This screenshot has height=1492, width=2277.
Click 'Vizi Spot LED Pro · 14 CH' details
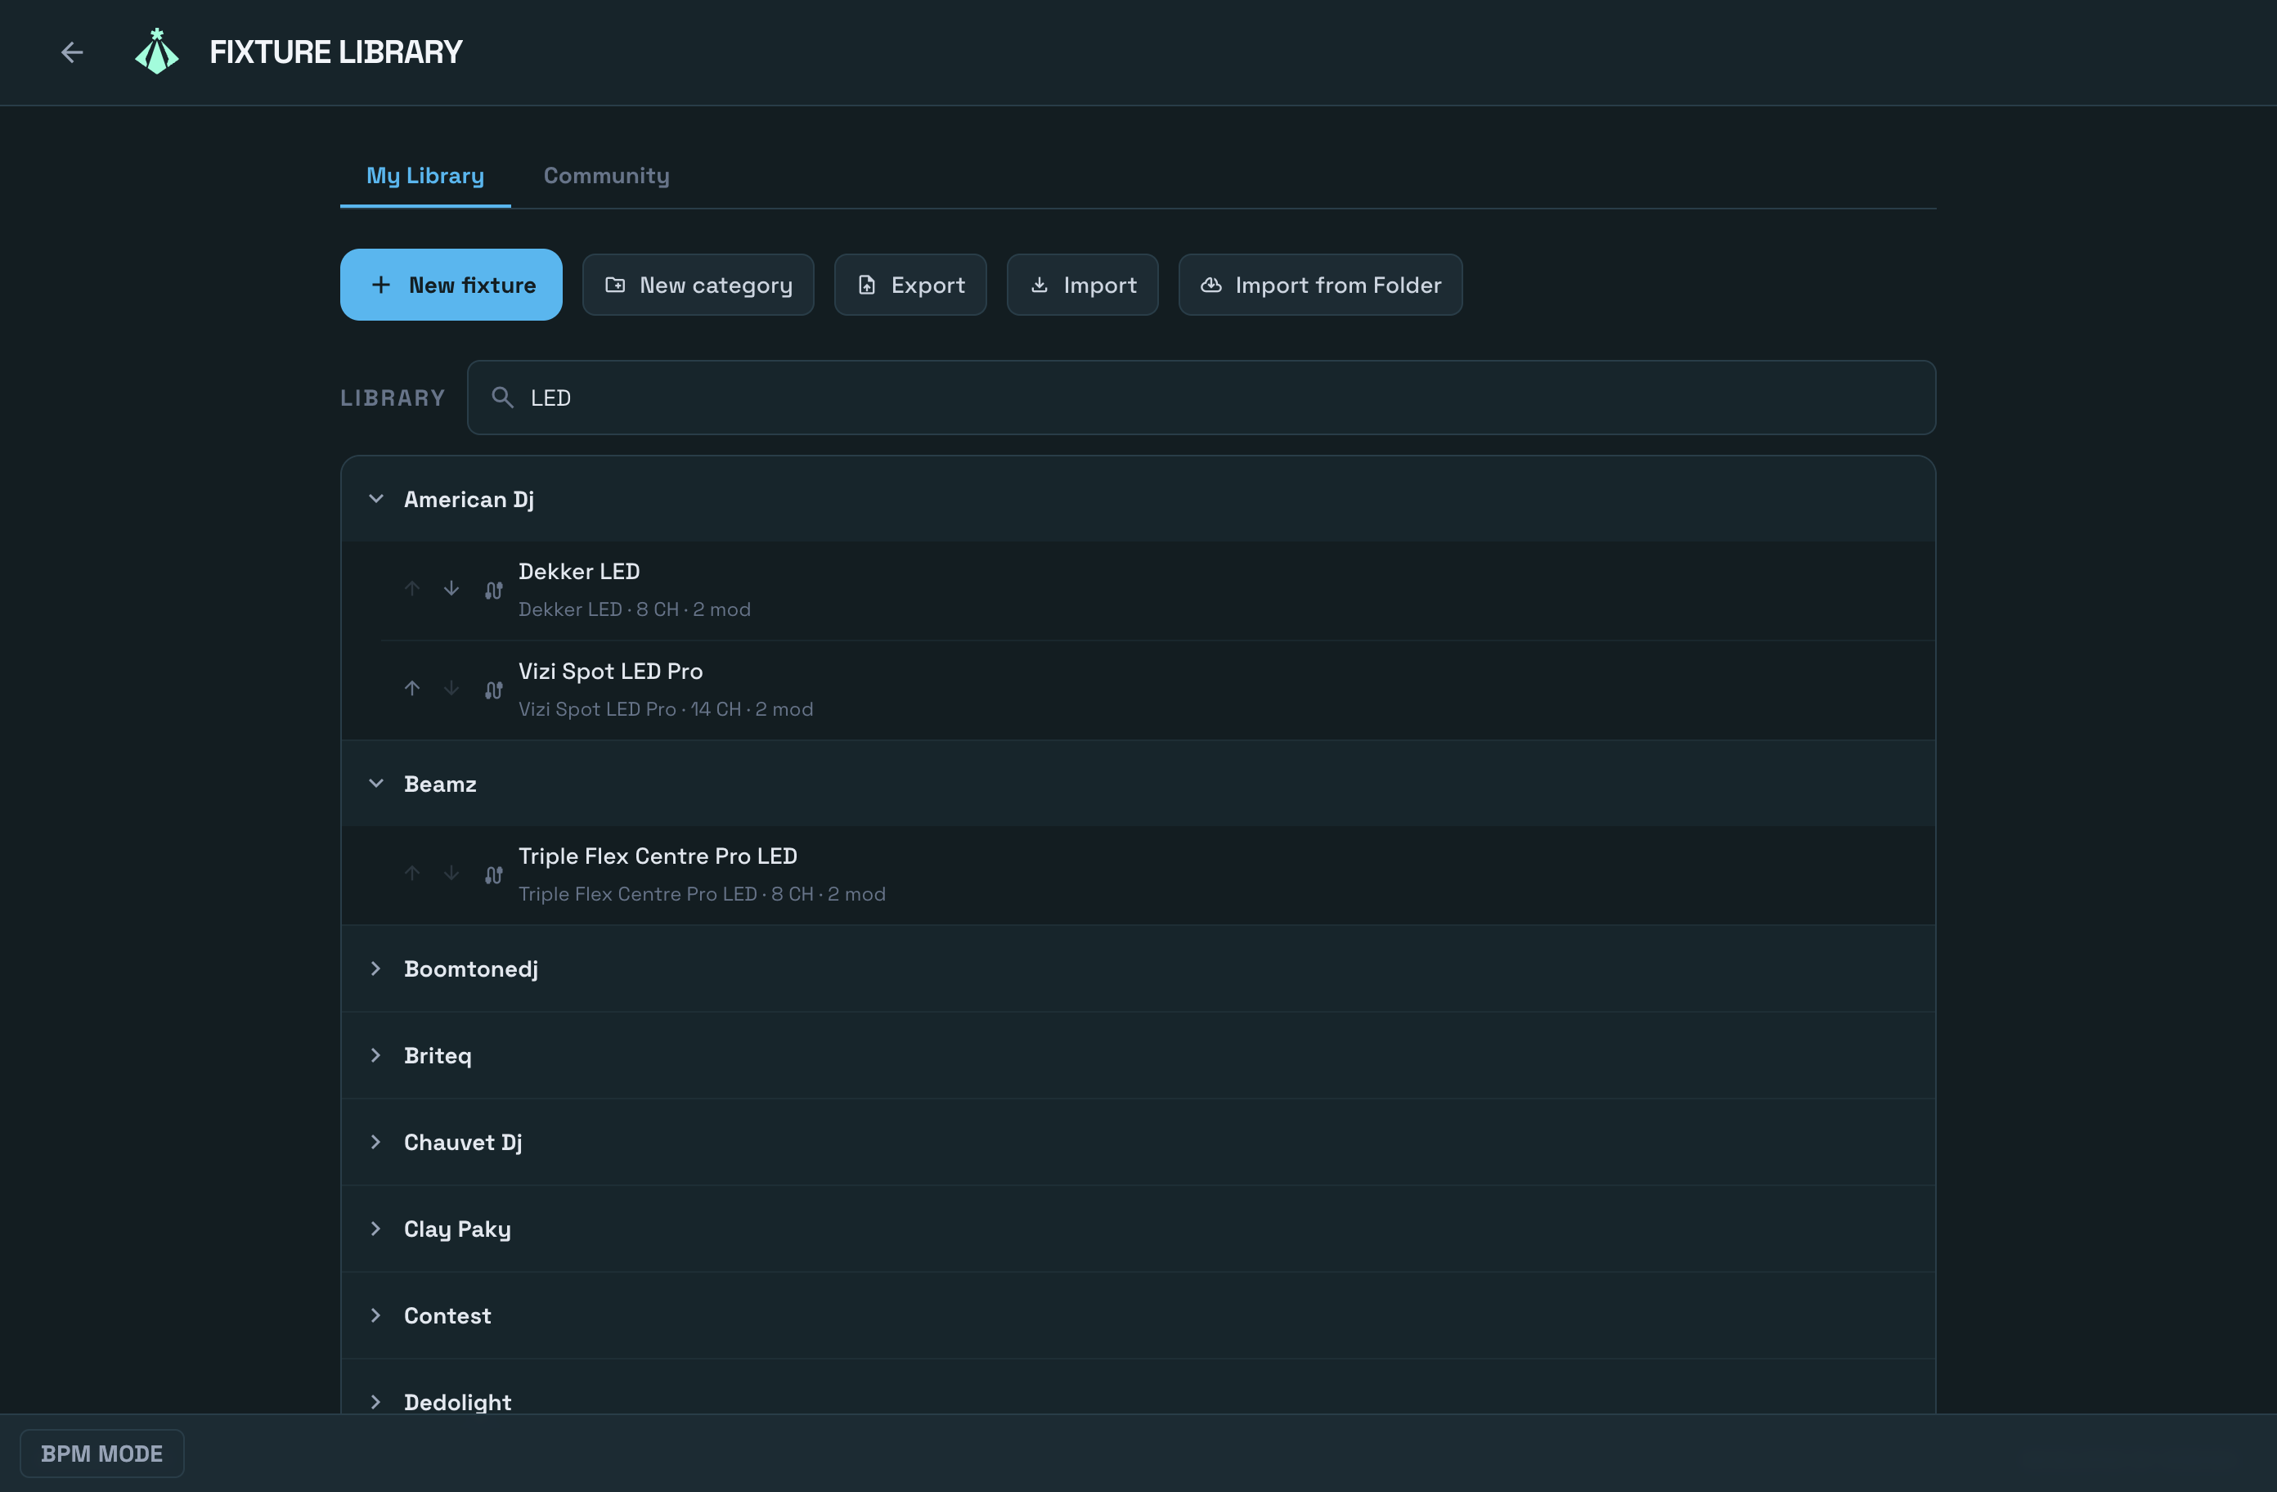(x=666, y=709)
